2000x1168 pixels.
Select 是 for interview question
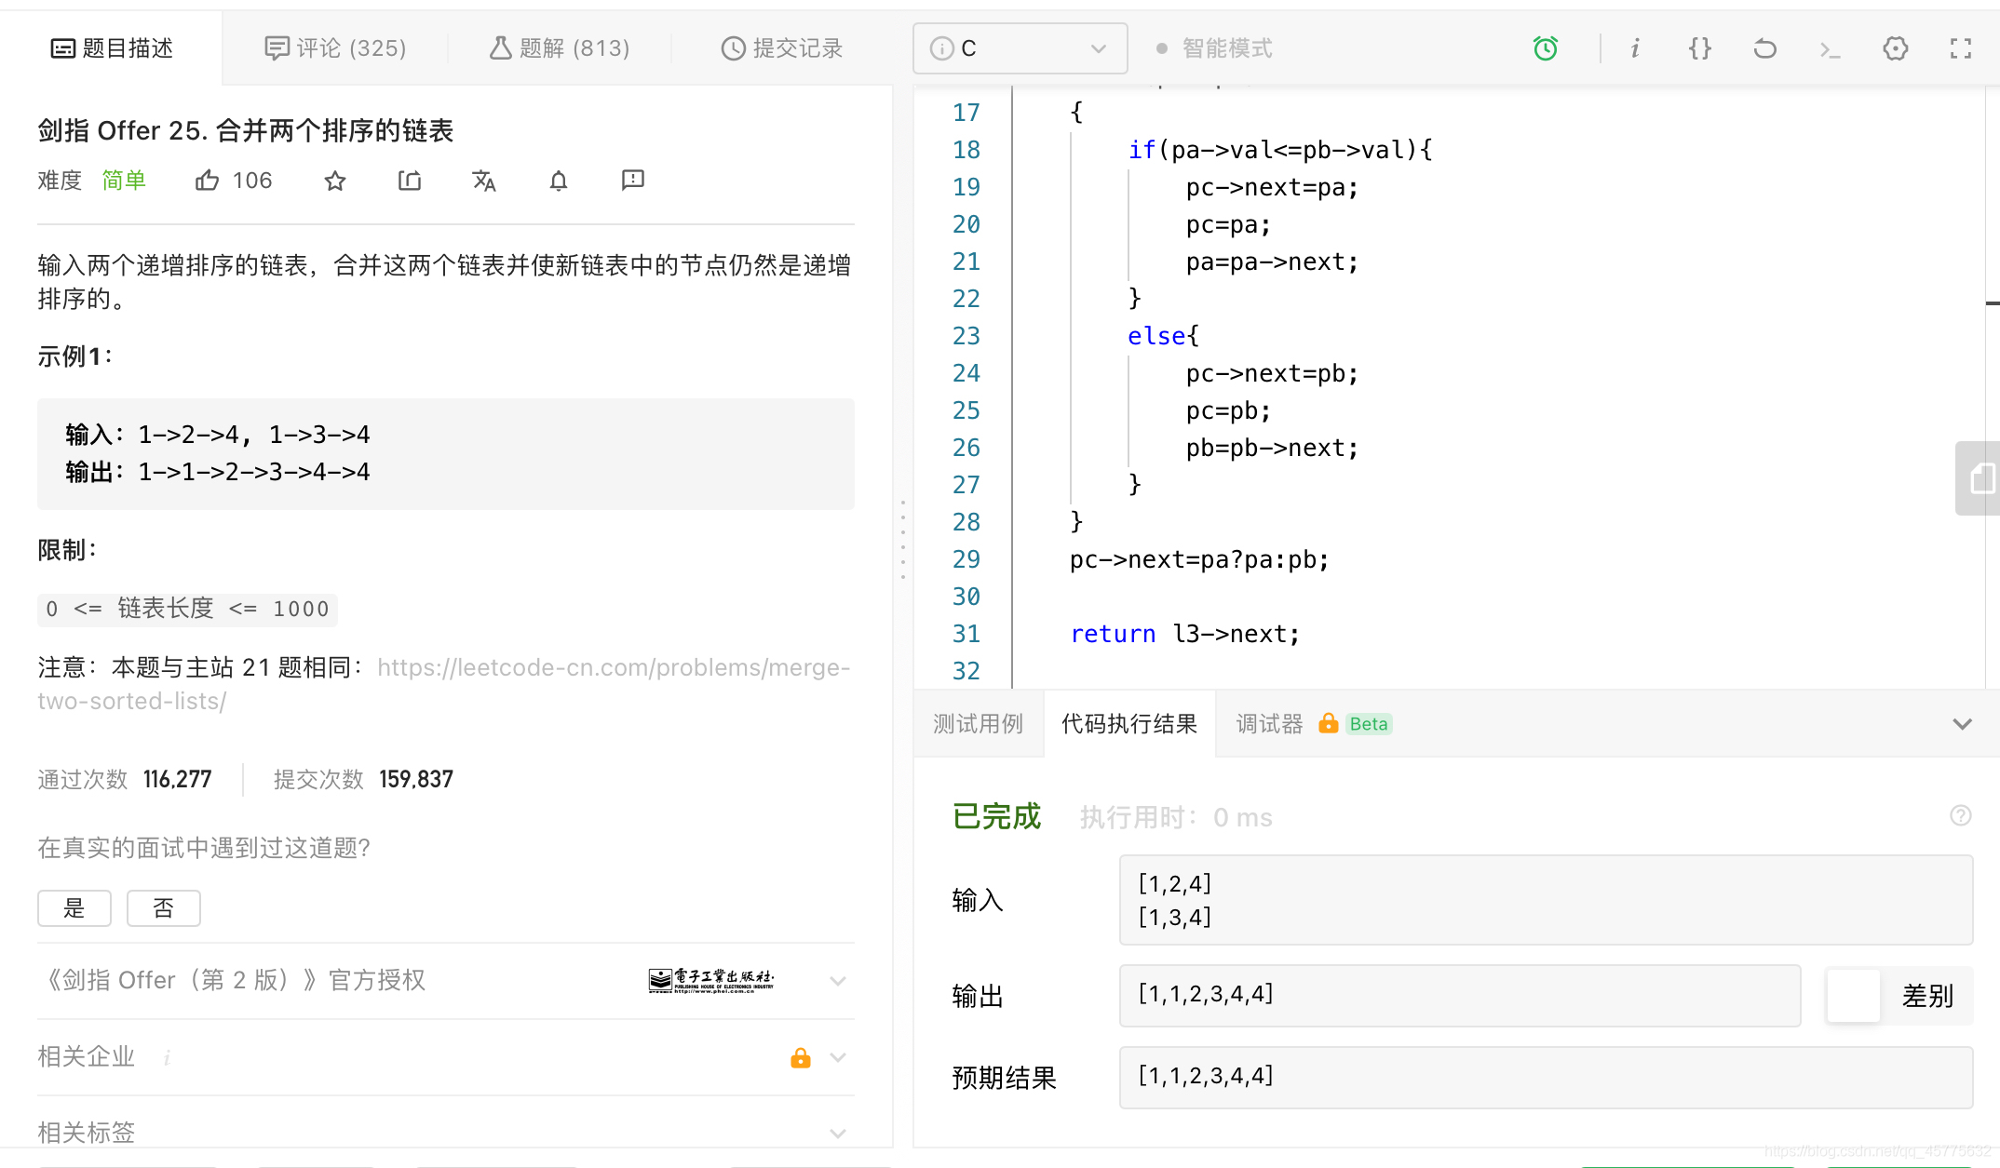[74, 908]
